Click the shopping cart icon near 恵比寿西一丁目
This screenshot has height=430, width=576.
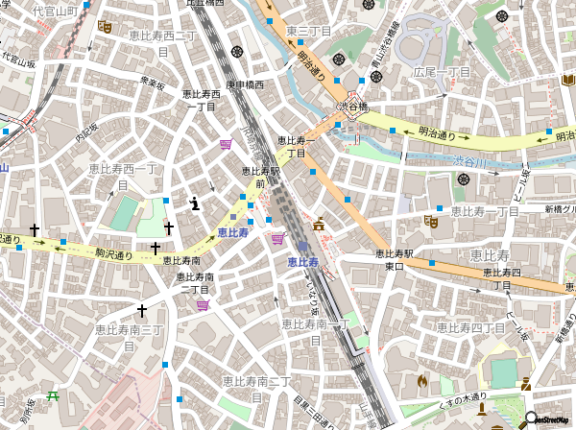226,144
